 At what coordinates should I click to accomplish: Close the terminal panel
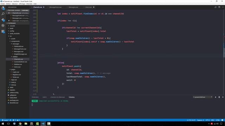click(223, 97)
